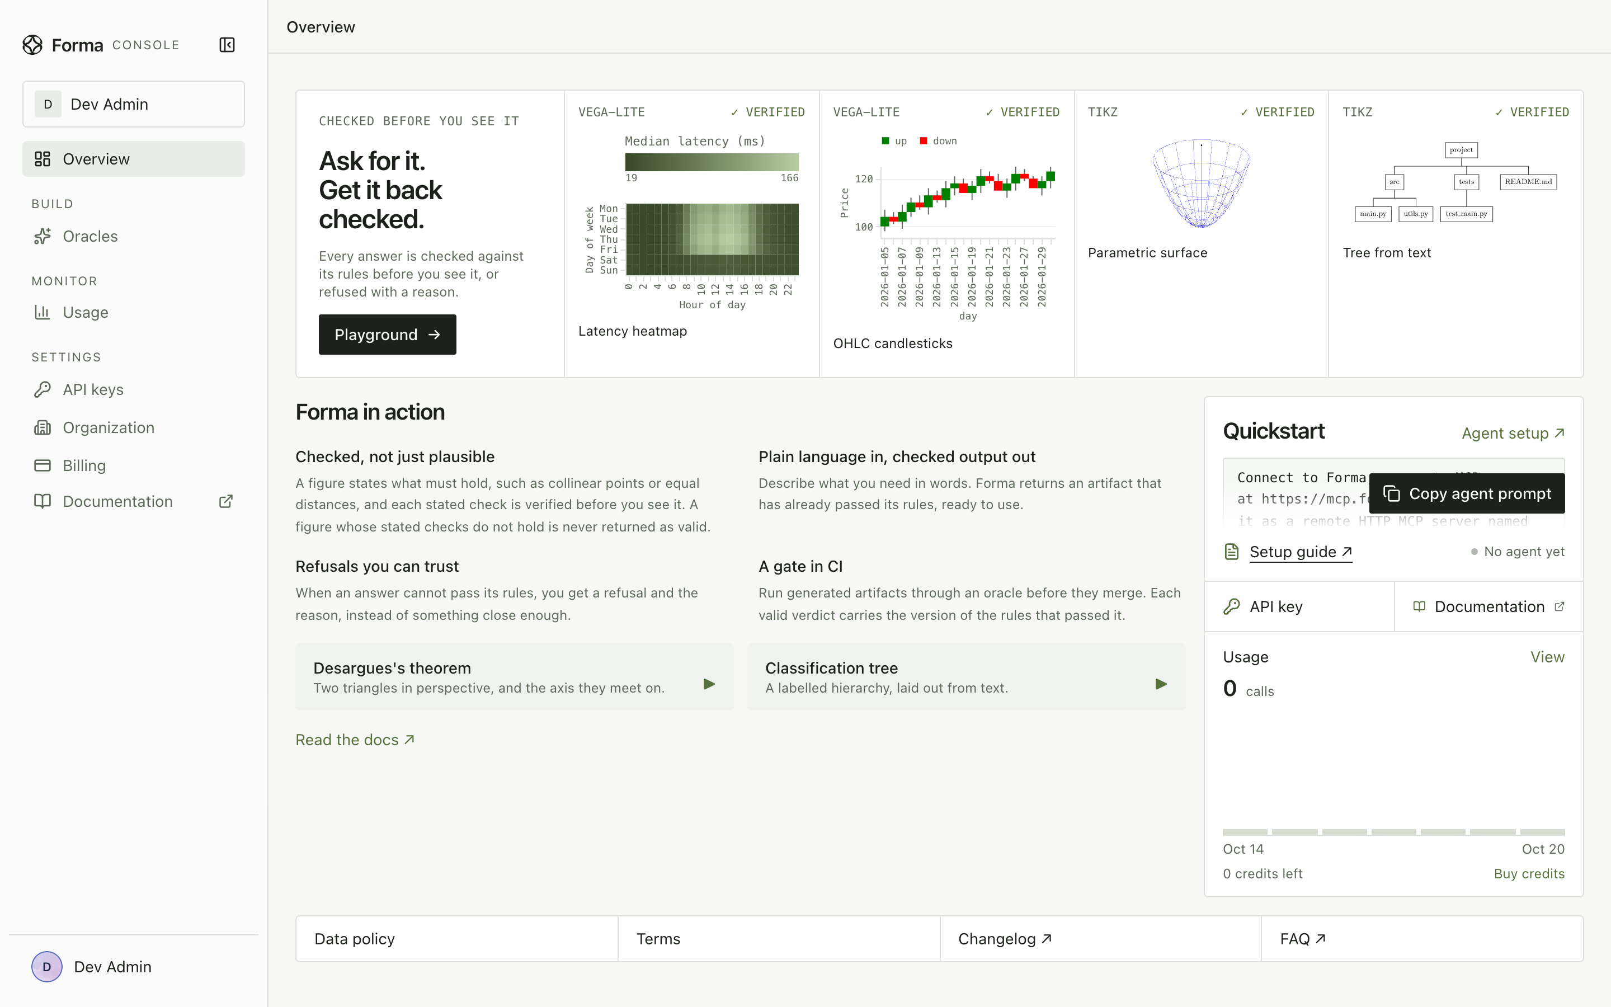Click the Organization building icon
1611x1007 pixels.
43,427
